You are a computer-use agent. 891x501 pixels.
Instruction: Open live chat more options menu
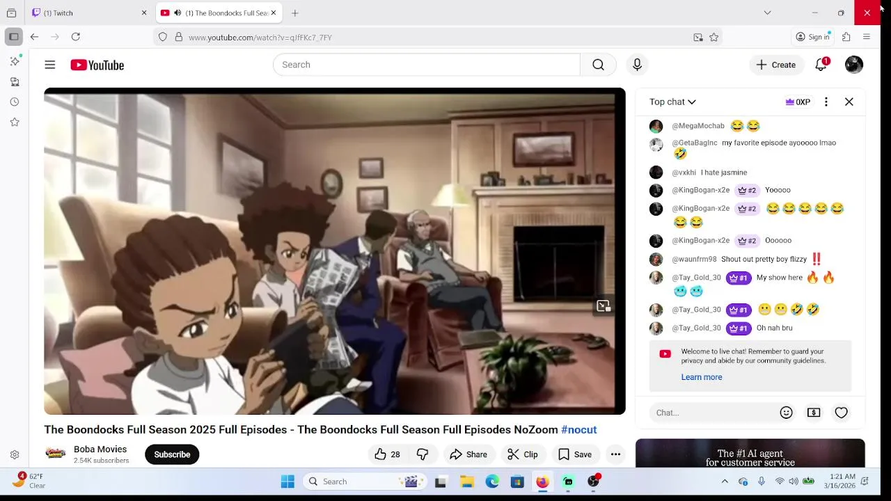pos(826,102)
